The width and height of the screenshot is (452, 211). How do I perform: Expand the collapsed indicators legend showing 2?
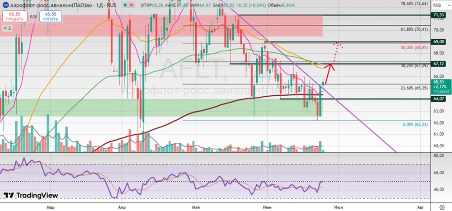(x=7, y=28)
